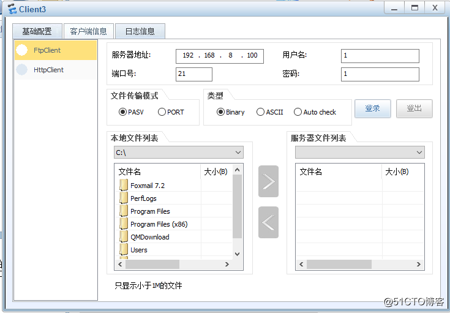This screenshot has height=313, width=450.
Task: Select the QMDownload folder icon
Action: pos(124,236)
